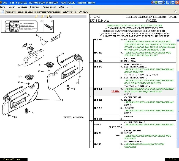Click the servicebox.peugeot.com URL field
Screen dimensions: 179x161
pos(89,12)
